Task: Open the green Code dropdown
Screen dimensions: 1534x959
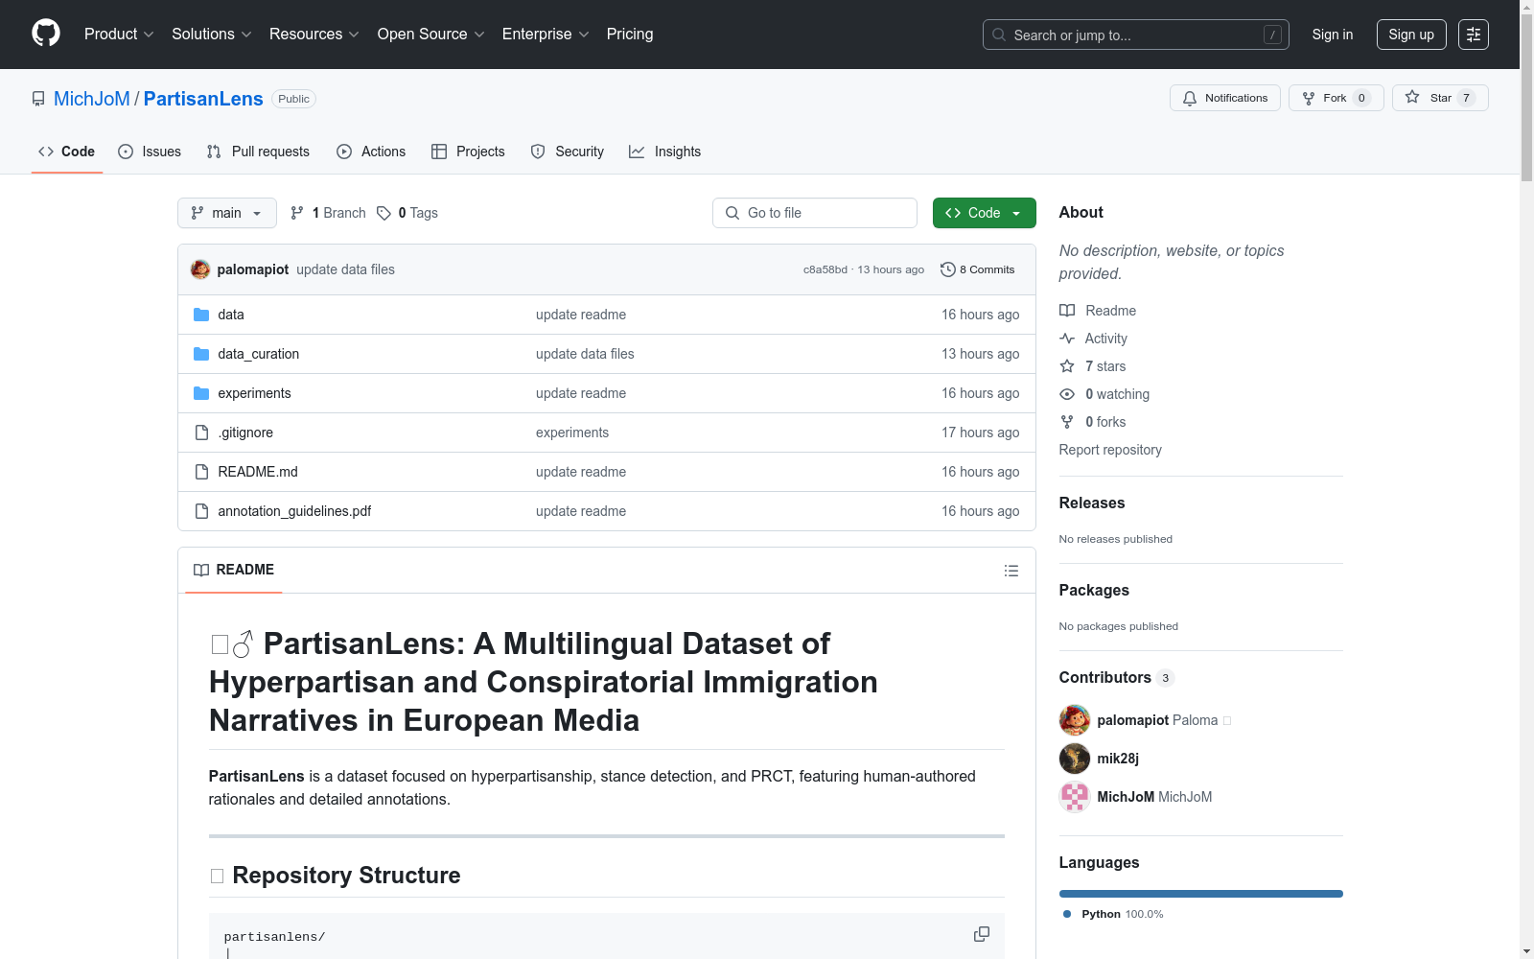Action: point(985,213)
